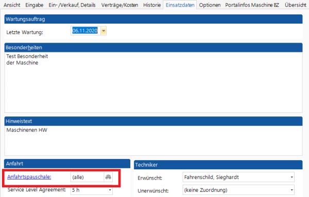
Task: Follow the Anfahrtspauschale link
Action: point(29,177)
